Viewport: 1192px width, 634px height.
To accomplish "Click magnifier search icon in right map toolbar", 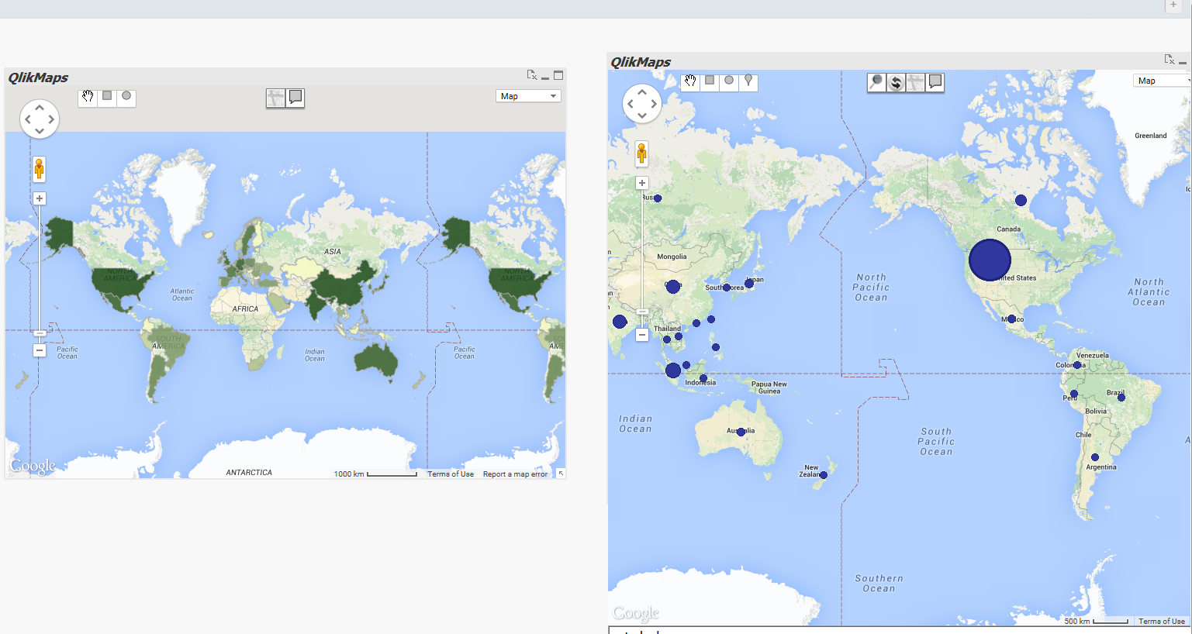I will point(876,82).
